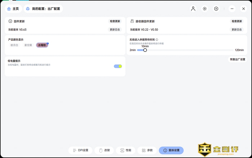Choose the 冰莓粉 color option
The width and height of the screenshot is (252, 158).
pyautogui.click(x=42, y=45)
